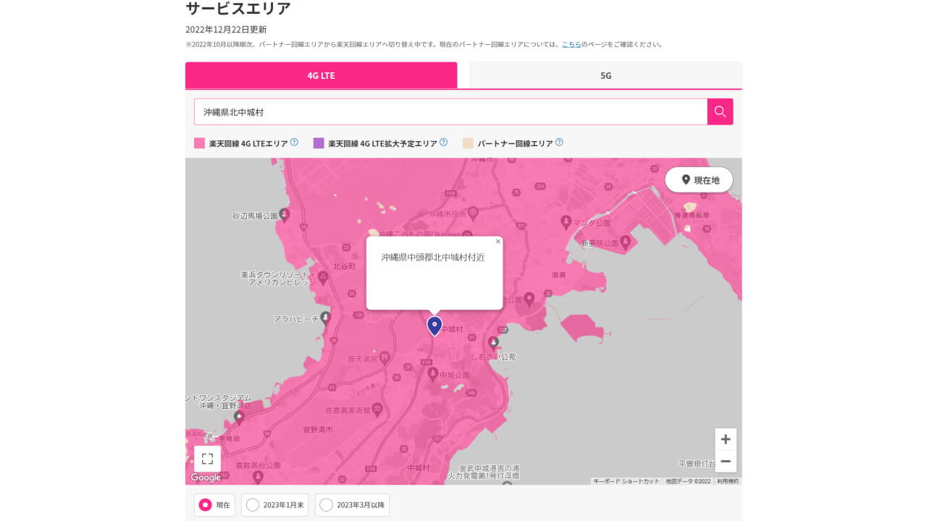This screenshot has height=521, width=927.
Task: Open the こちら link about partner areas
Action: coord(571,43)
